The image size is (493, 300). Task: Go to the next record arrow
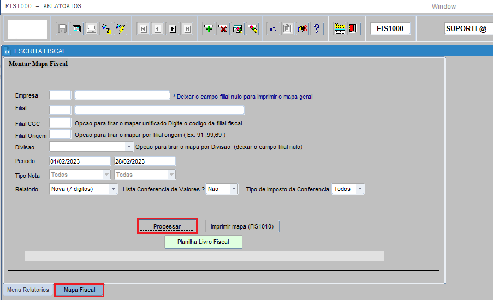[x=173, y=29]
